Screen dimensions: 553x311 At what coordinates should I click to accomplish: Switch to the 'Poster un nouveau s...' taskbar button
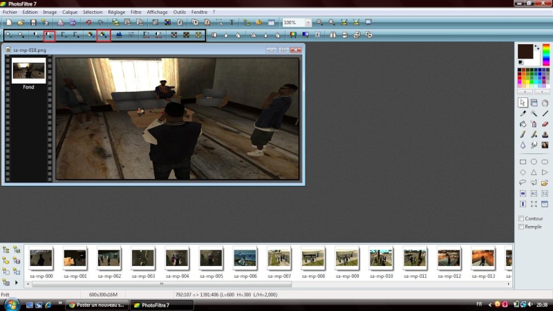click(x=97, y=305)
